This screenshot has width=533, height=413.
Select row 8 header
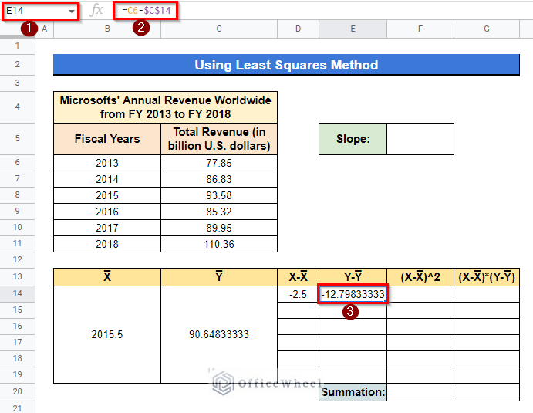(x=17, y=195)
